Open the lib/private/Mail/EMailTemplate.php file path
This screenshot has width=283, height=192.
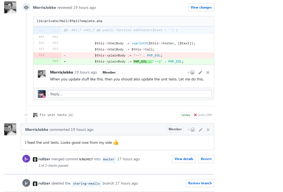[69, 21]
